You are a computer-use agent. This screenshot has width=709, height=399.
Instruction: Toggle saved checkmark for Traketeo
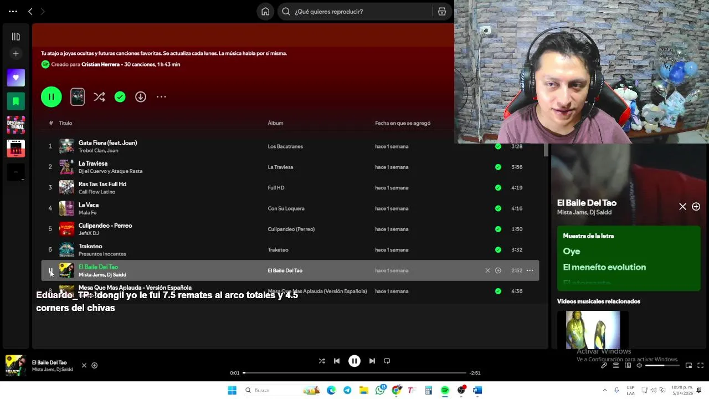(x=498, y=250)
